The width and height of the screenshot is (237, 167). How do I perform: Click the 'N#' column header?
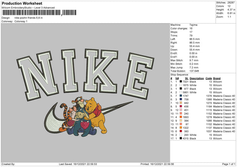tap(177, 78)
